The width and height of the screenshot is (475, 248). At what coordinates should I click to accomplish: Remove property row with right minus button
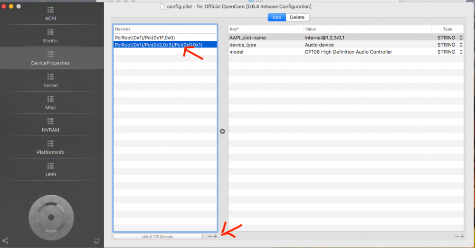457,236
